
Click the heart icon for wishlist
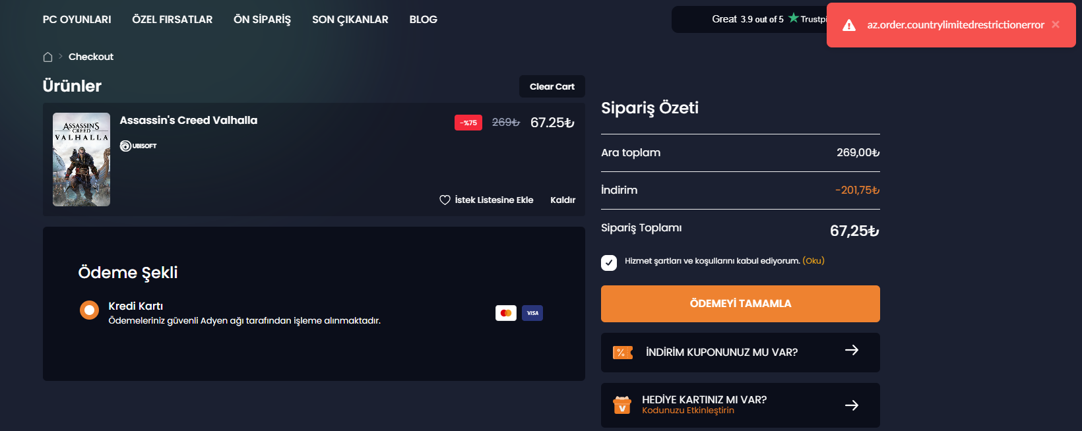pos(445,200)
